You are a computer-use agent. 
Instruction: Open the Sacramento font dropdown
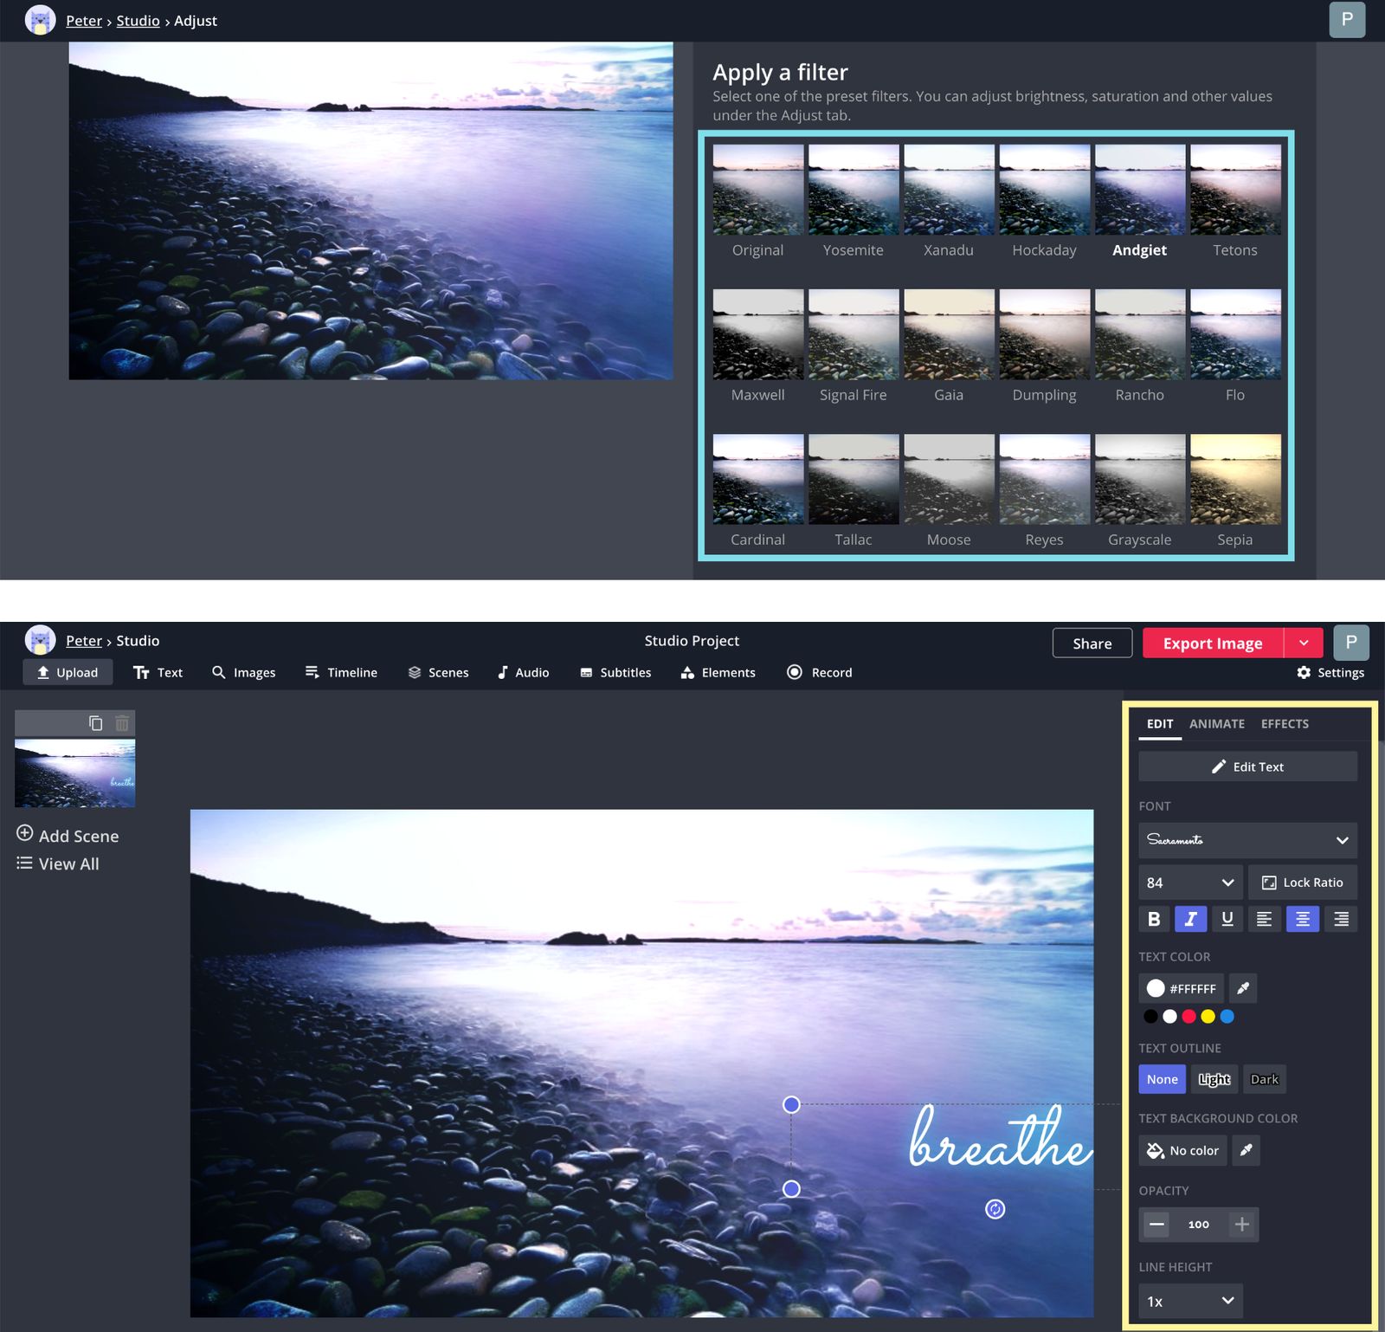(x=1247, y=840)
